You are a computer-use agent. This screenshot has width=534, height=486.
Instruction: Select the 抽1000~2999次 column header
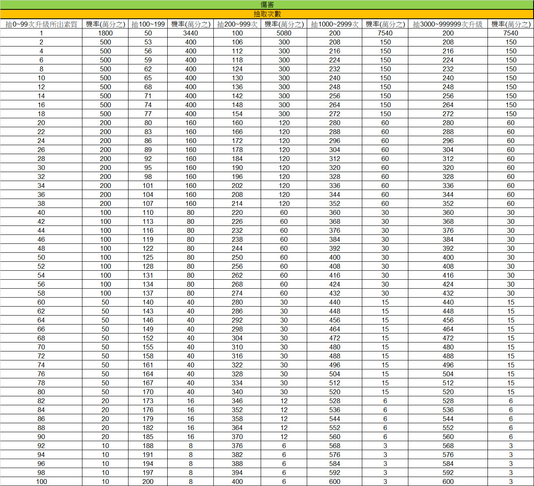335,24
